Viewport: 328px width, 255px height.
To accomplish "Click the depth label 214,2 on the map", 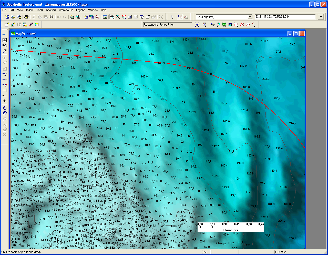I will point(293,123).
